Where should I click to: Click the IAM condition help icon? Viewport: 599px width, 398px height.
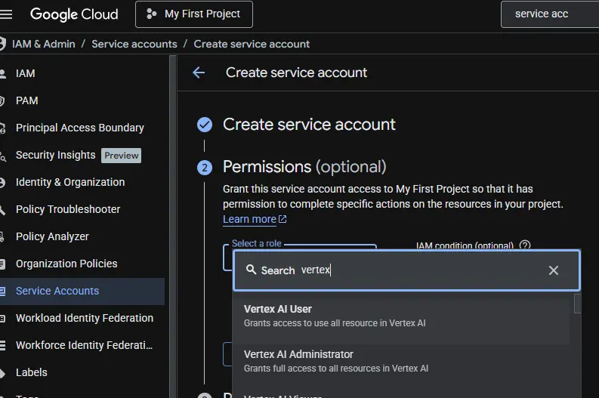click(x=525, y=245)
